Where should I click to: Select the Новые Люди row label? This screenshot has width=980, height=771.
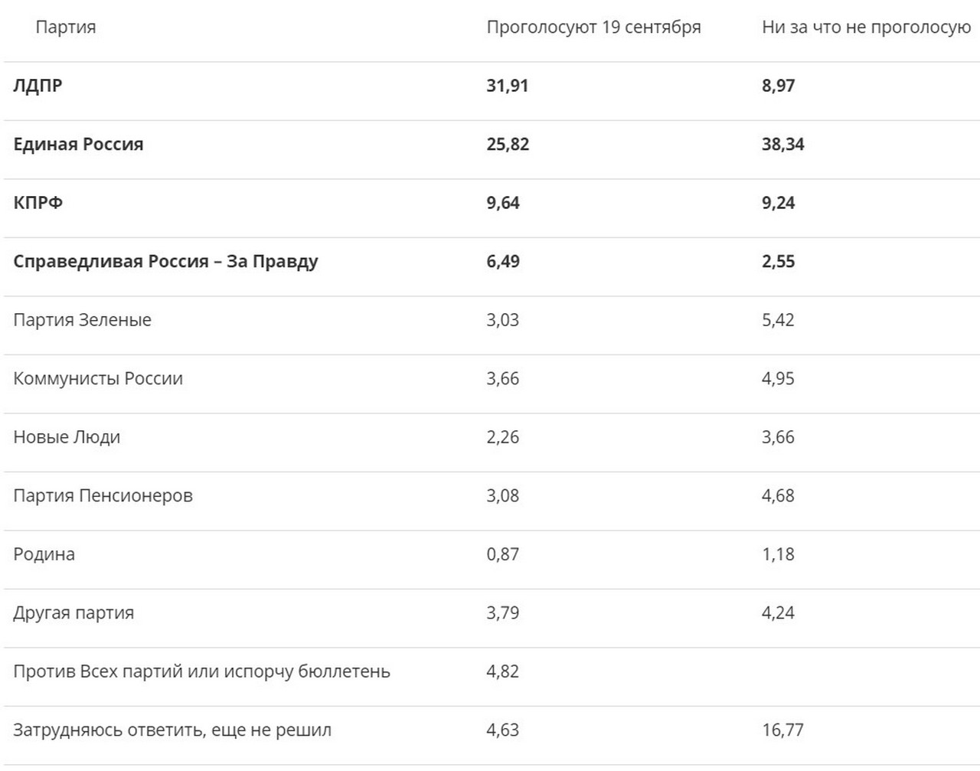pyautogui.click(x=67, y=437)
